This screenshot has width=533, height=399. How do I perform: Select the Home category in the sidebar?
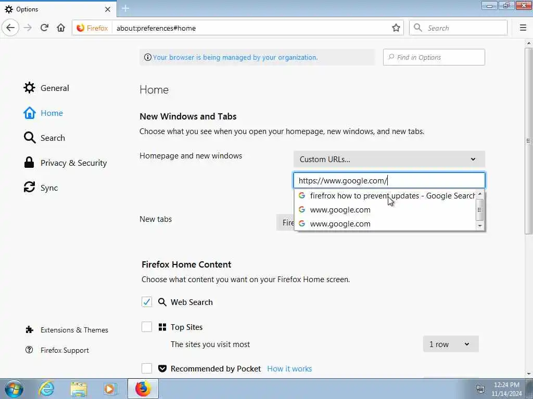pos(43,113)
